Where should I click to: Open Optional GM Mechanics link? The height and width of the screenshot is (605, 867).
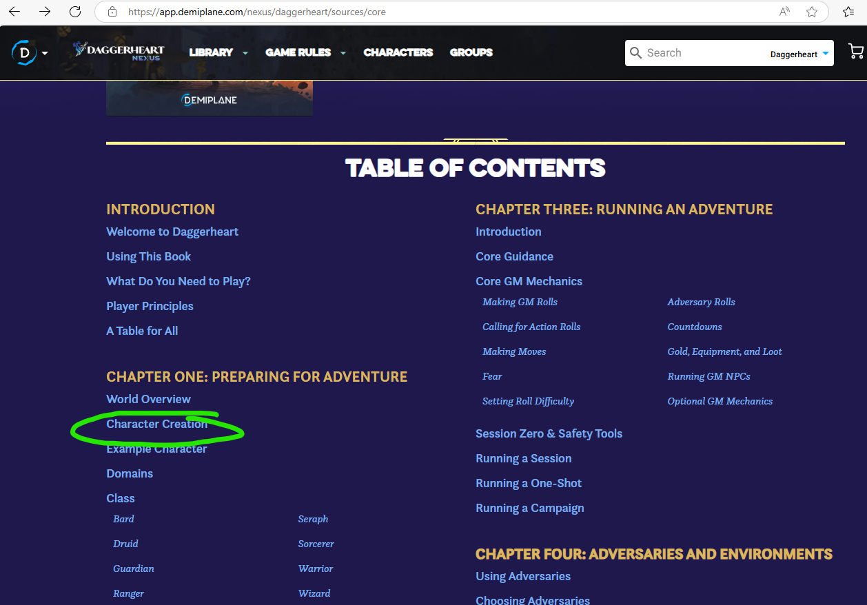coord(720,401)
